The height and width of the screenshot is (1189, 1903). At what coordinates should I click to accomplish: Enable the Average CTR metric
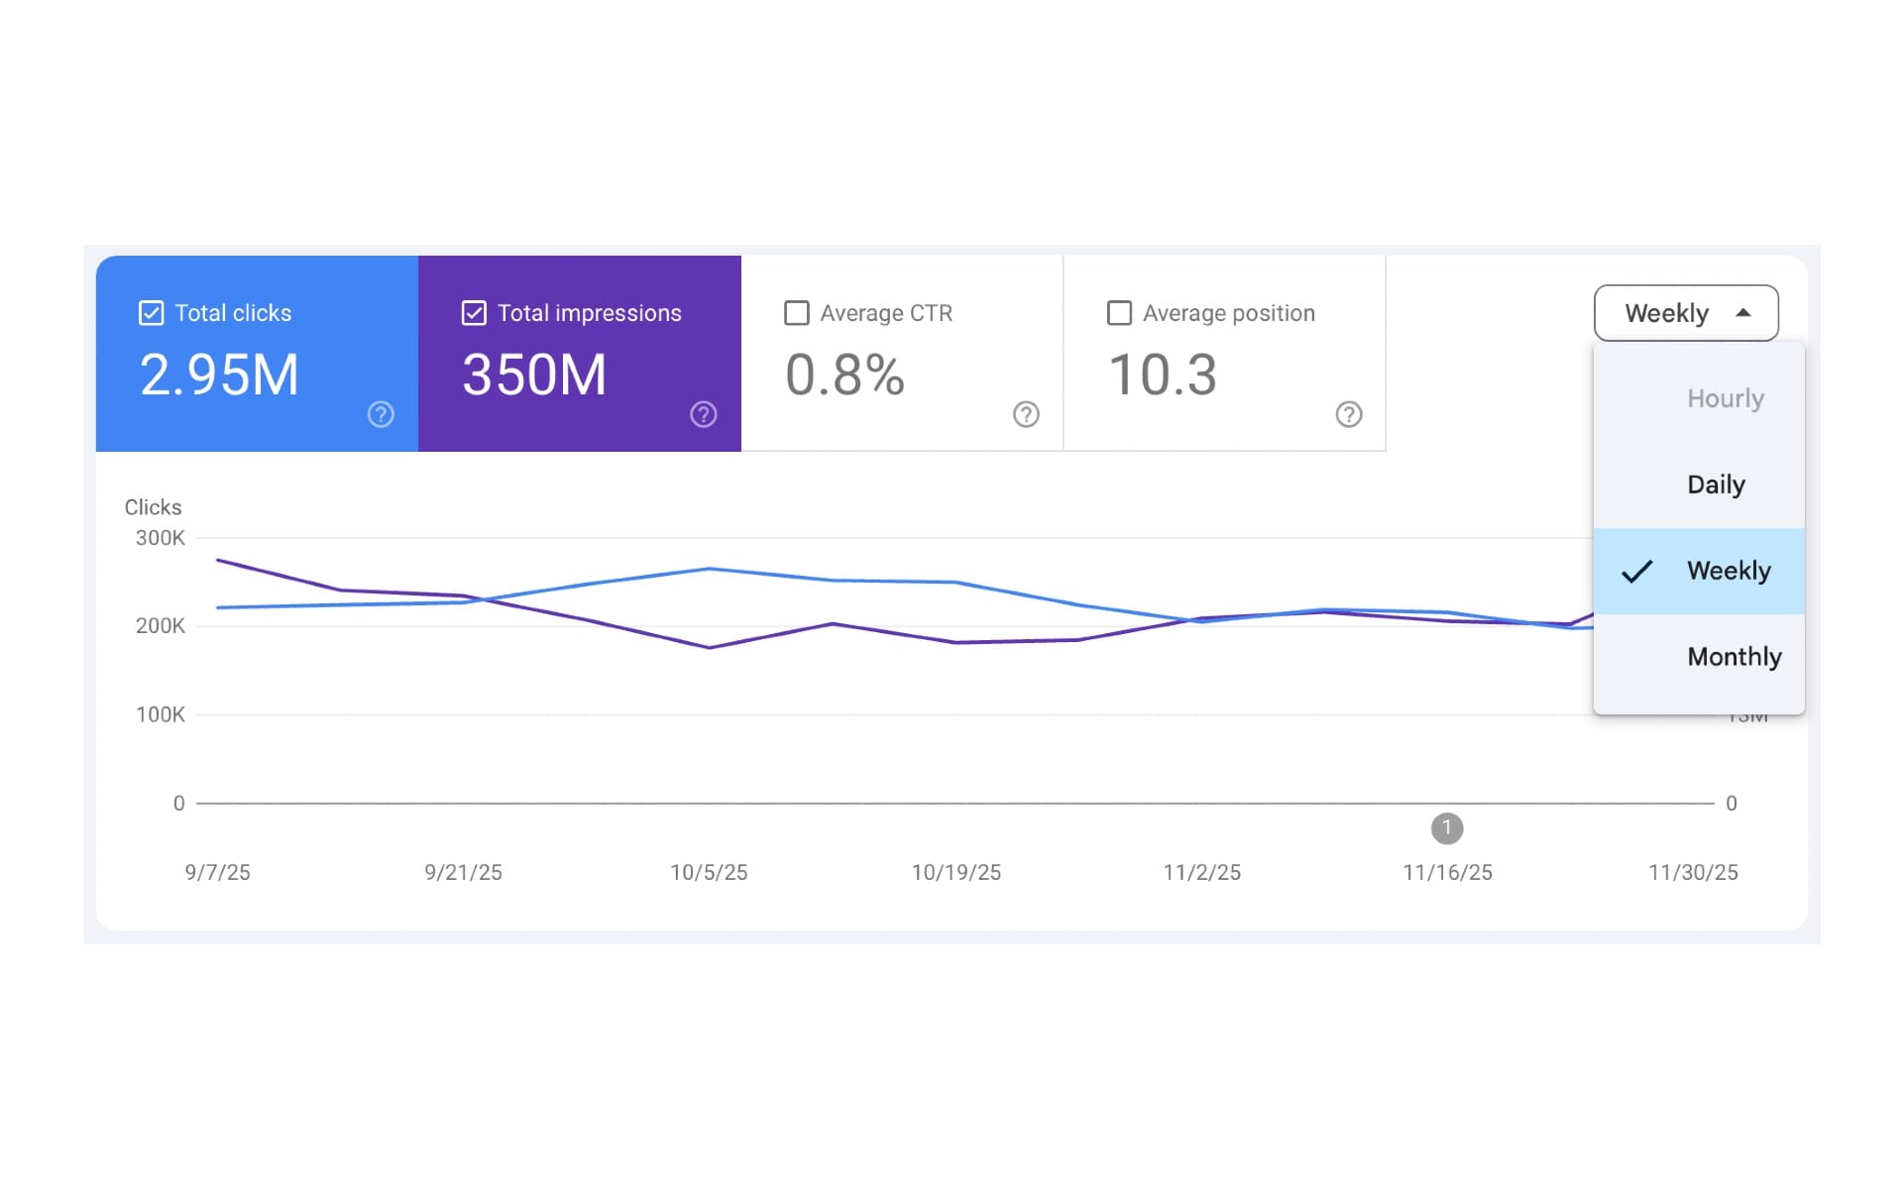click(x=797, y=312)
